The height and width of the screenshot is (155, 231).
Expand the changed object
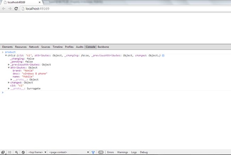9,82
